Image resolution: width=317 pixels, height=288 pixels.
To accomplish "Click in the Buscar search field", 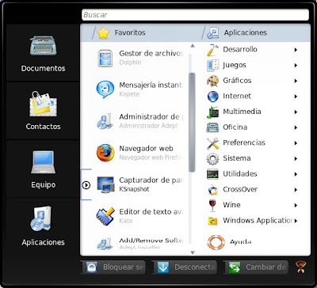I will click(x=195, y=15).
